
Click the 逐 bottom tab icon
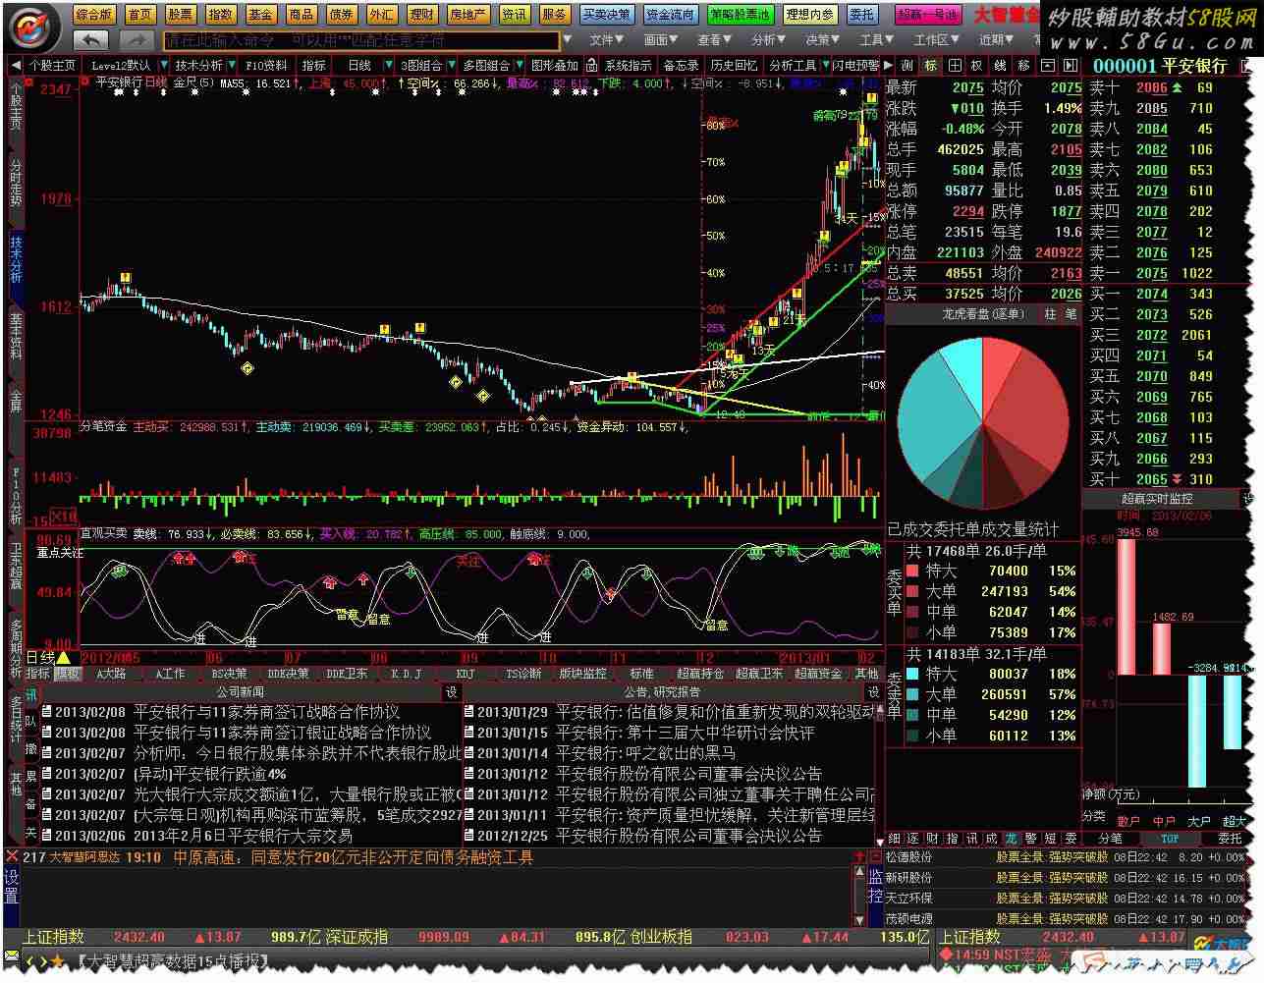click(x=914, y=839)
